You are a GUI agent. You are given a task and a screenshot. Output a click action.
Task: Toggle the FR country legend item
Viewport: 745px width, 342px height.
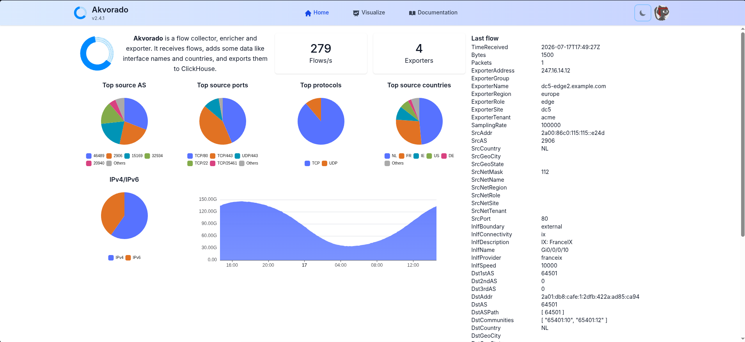(405, 156)
